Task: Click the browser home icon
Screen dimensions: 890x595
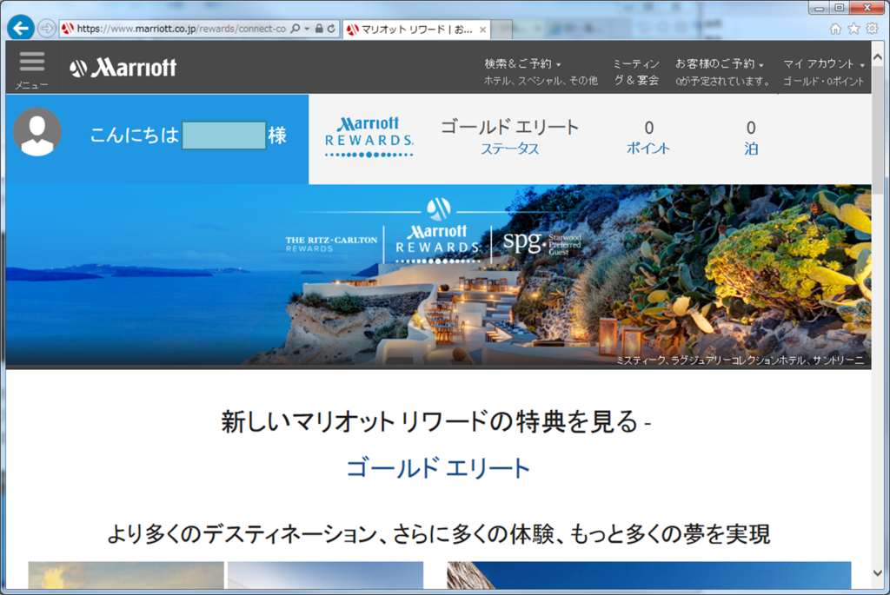Action: click(x=835, y=29)
